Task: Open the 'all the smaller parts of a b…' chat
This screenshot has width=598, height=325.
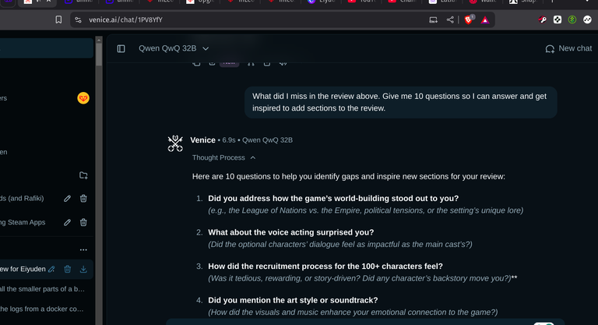Action: (42, 289)
